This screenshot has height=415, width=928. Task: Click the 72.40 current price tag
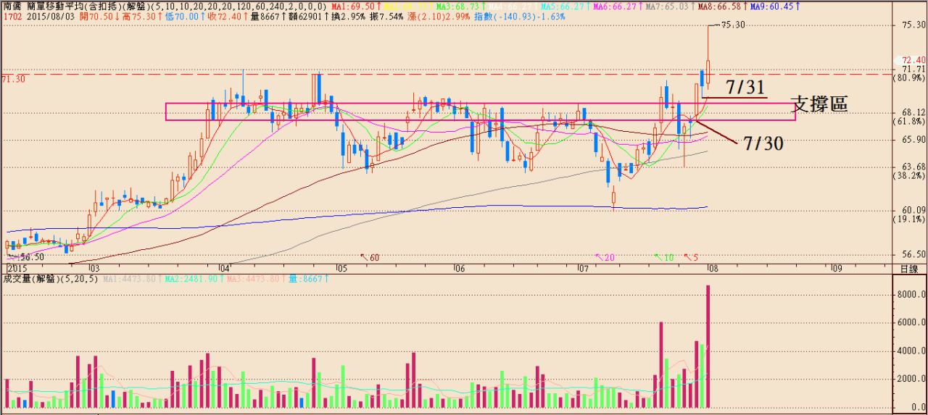click(912, 59)
